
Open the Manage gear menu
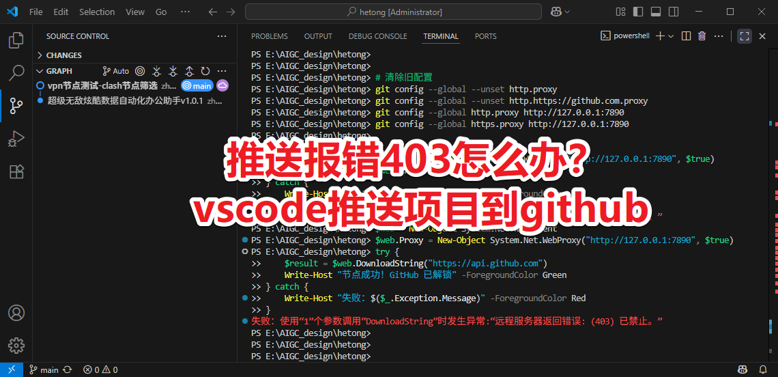(16, 345)
